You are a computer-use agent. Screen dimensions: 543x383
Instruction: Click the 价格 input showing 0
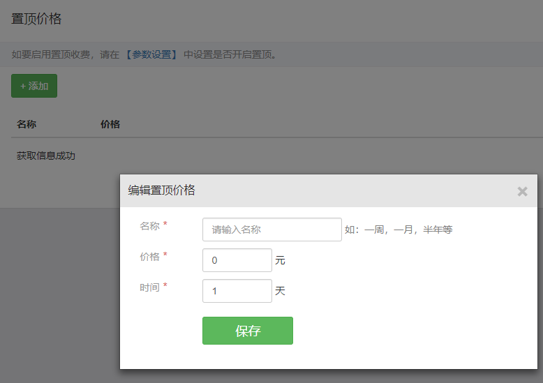pos(237,260)
